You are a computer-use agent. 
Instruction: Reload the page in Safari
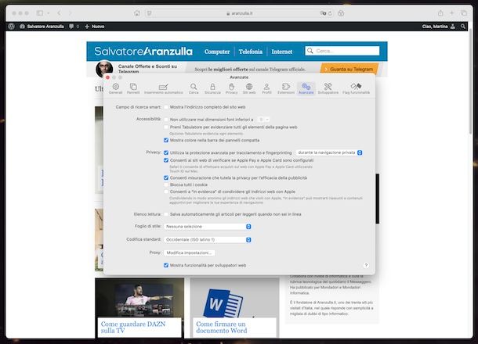330,13
